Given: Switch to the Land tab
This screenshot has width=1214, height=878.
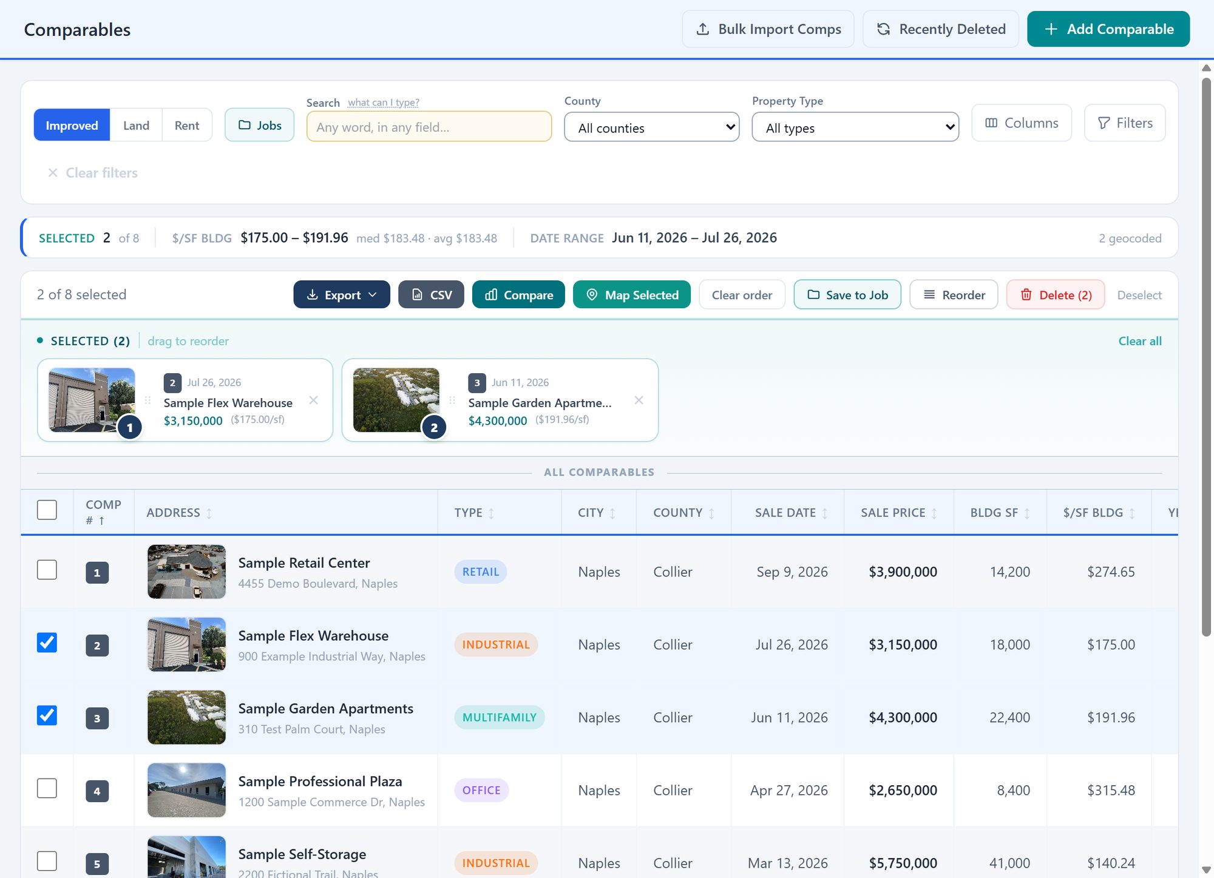Looking at the screenshot, I should pyautogui.click(x=136, y=125).
